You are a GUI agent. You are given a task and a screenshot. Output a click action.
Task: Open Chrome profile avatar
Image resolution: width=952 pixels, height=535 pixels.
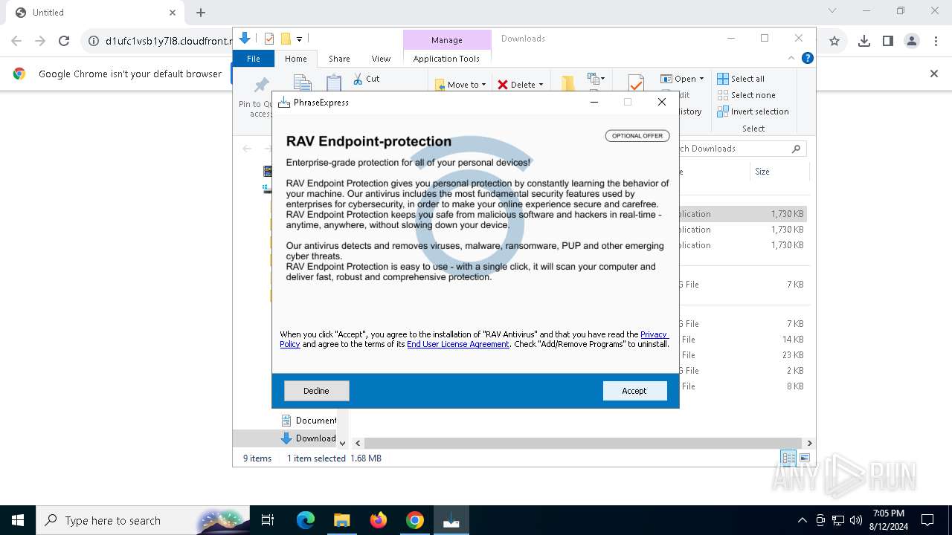click(912, 42)
